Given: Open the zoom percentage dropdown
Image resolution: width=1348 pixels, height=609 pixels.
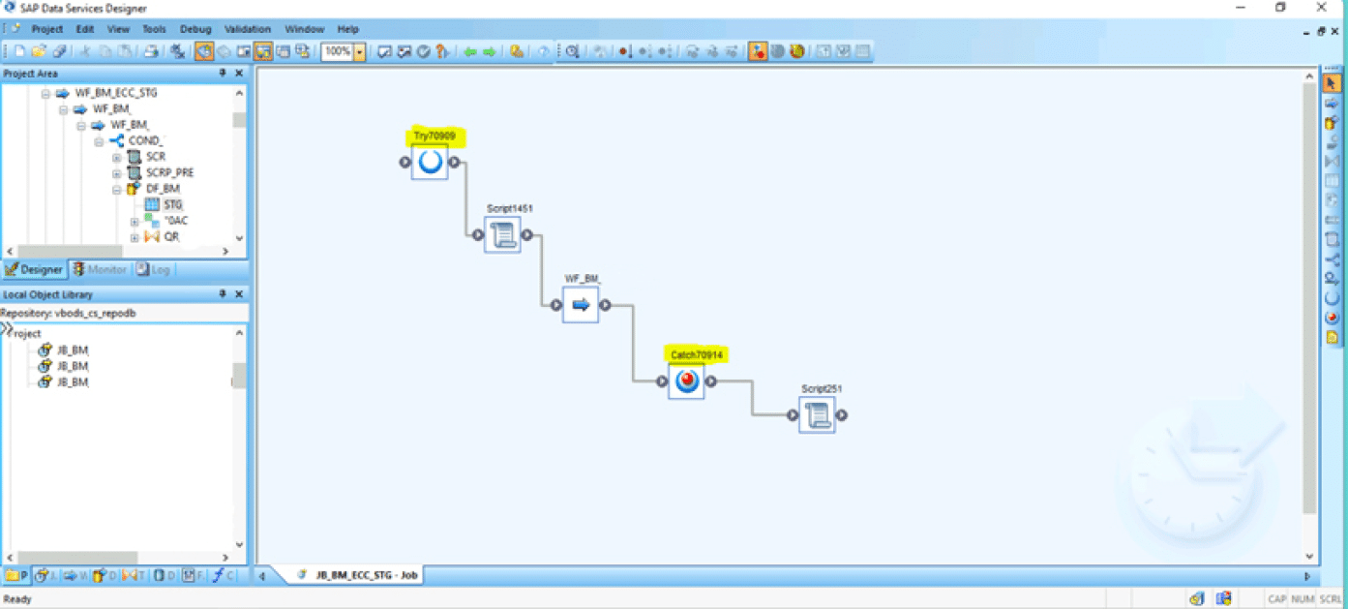Looking at the screenshot, I should pos(360,51).
